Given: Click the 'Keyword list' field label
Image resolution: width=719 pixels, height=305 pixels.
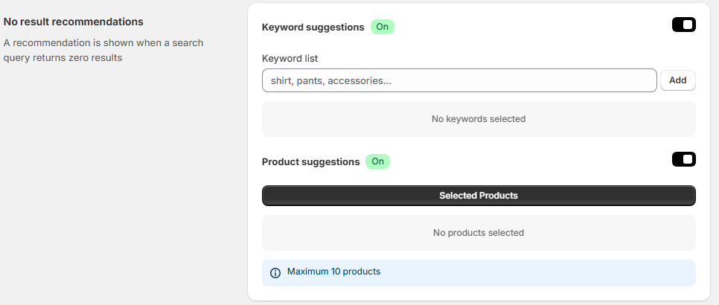Looking at the screenshot, I should (x=290, y=58).
